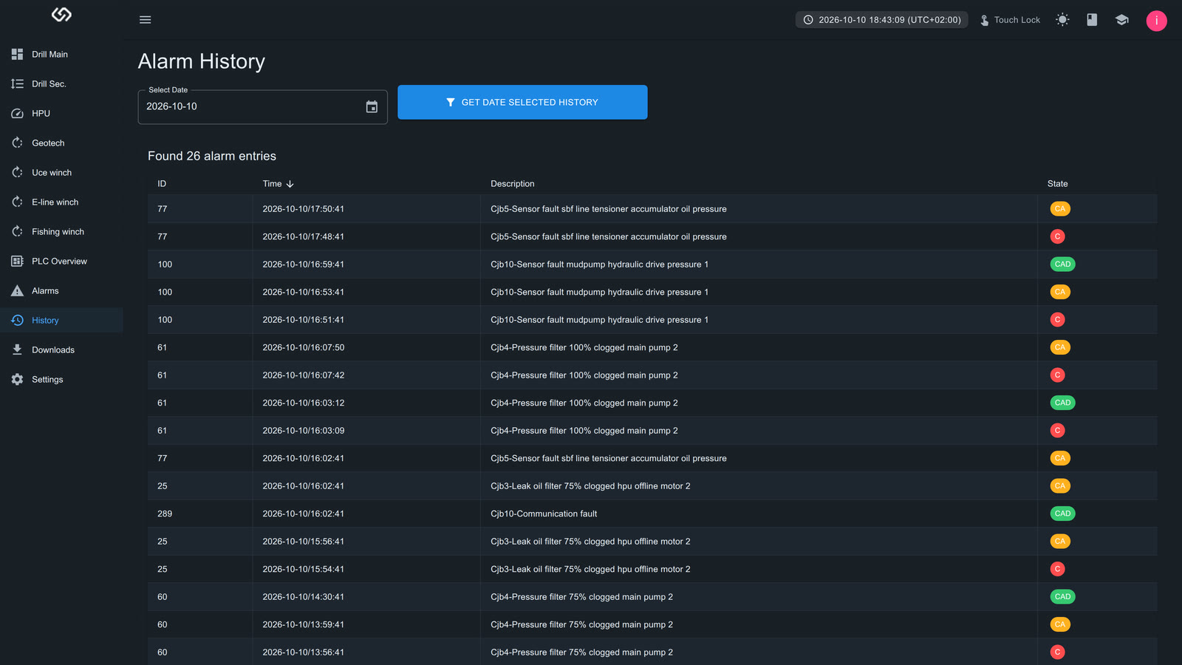Viewport: 1182px width, 665px height.
Task: Click the PLC Overview icon
Action: 17,262
